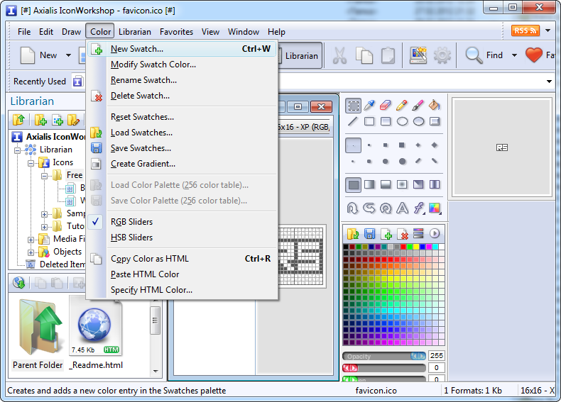Choose the large diamond brush shape

point(435,145)
